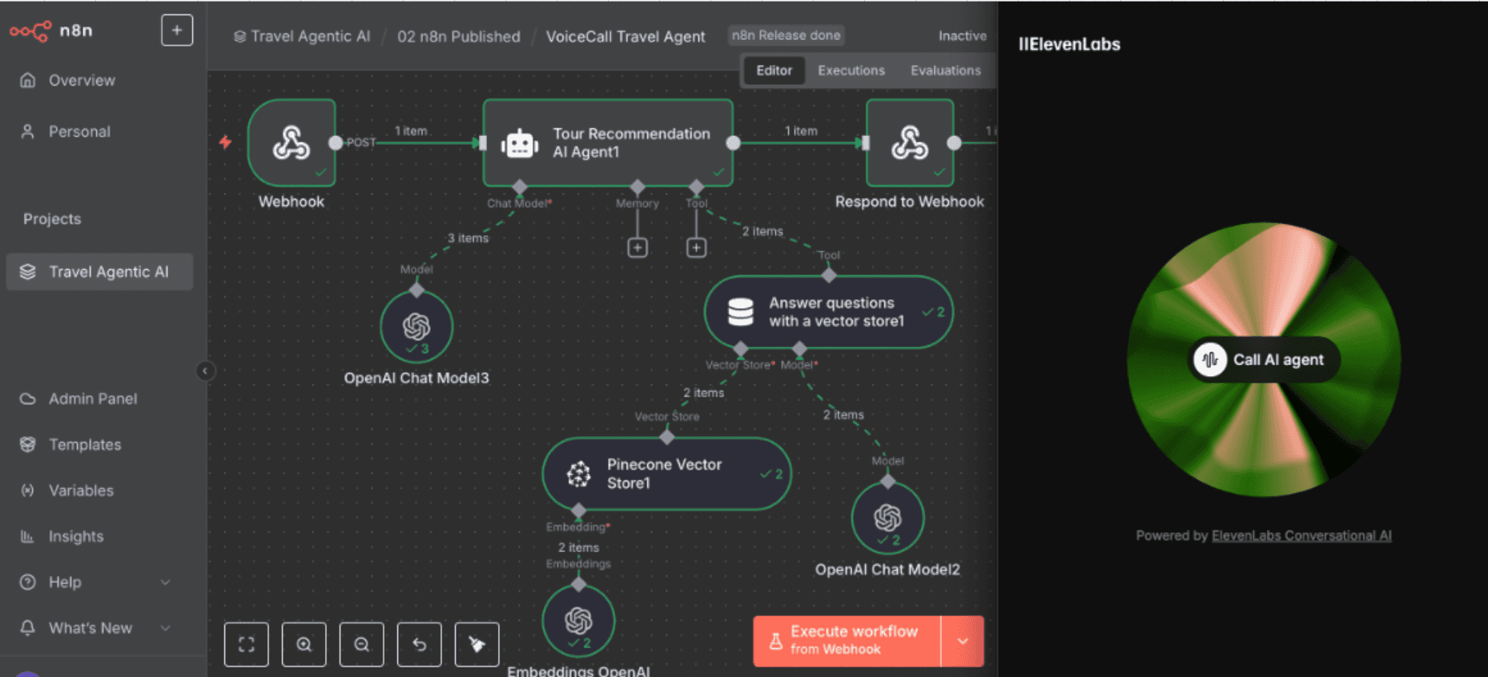
Task: Select the Embeddings OpenAI node
Action: (578, 621)
